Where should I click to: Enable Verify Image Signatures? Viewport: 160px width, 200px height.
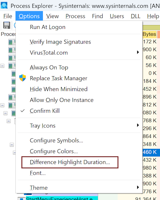tap(79, 42)
